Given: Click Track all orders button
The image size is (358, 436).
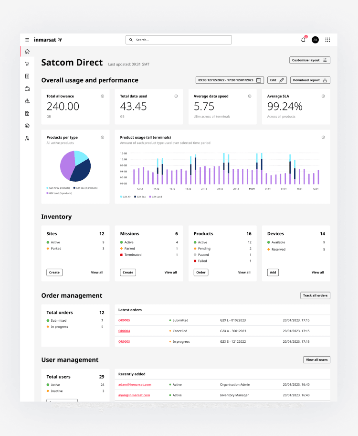Looking at the screenshot, I should coord(315,295).
